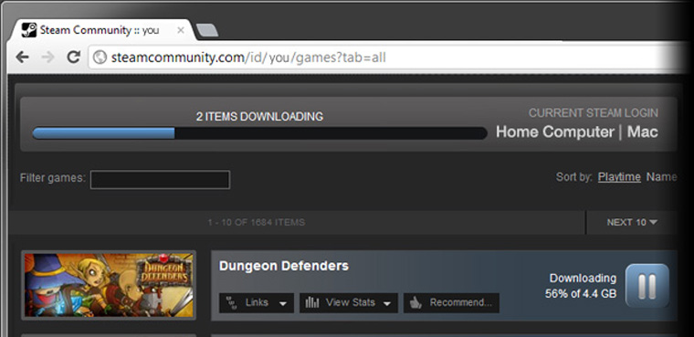Sort games by Playtime
This screenshot has width=694, height=337.
coord(619,177)
